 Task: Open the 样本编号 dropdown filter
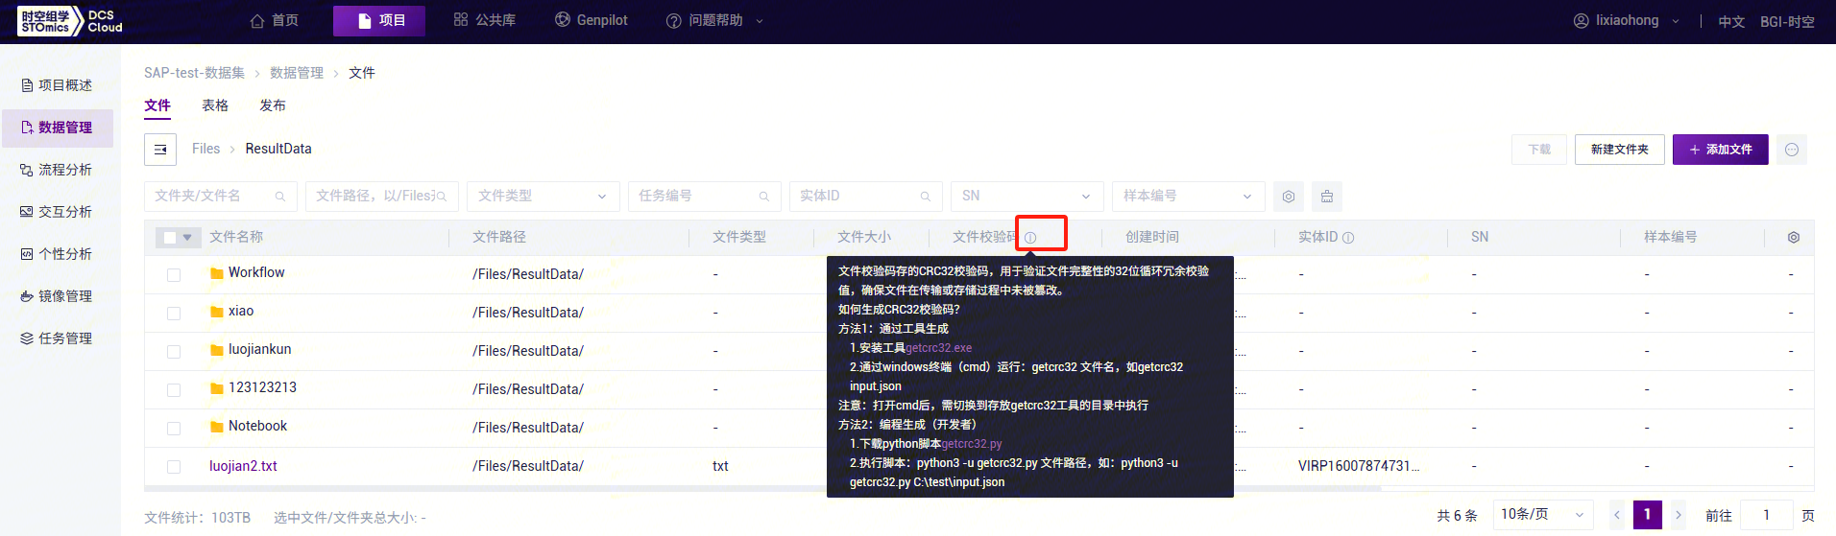[1189, 196]
